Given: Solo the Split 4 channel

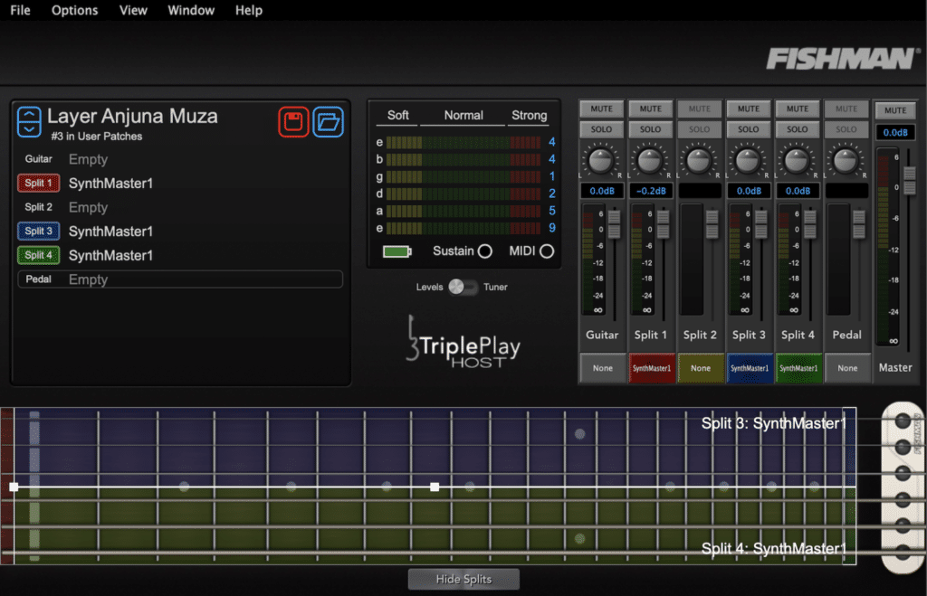Looking at the screenshot, I should pos(798,128).
